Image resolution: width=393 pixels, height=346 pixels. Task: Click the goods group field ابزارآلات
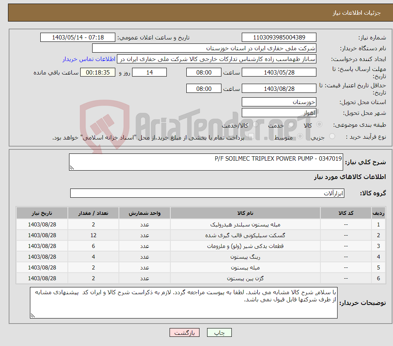coord(207,193)
